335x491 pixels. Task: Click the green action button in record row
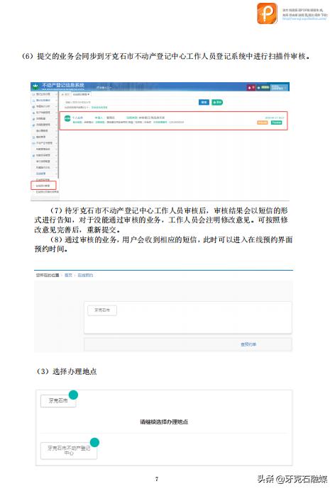(276, 123)
